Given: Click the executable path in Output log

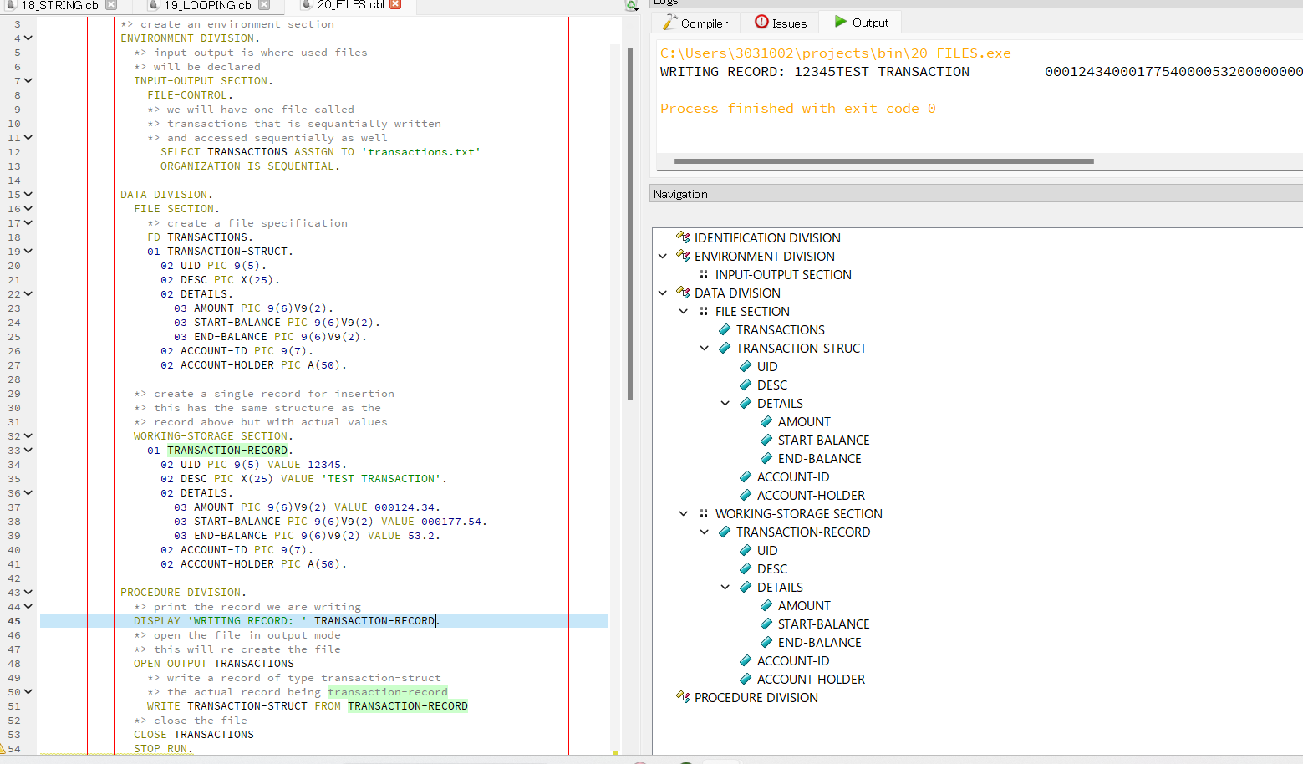Looking at the screenshot, I should pos(835,53).
